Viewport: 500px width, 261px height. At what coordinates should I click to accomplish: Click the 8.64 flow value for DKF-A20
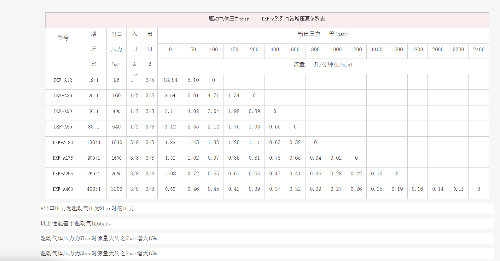(x=170, y=96)
